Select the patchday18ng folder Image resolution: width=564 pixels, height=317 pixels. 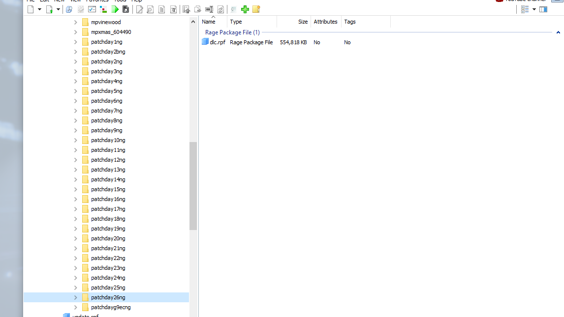click(x=108, y=219)
